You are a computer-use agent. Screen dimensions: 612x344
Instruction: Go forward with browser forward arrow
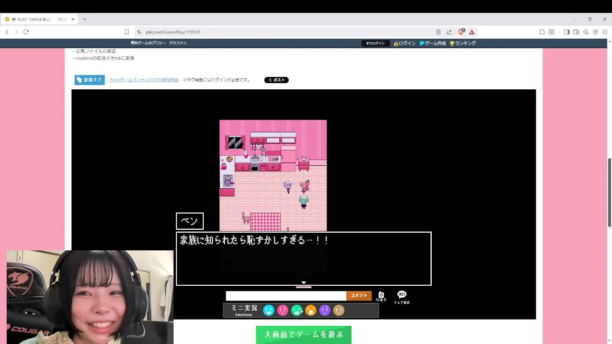point(16,32)
